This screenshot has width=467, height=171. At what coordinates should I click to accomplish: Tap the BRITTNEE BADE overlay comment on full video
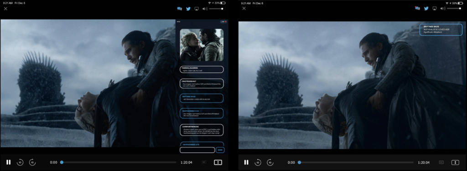click(441, 29)
